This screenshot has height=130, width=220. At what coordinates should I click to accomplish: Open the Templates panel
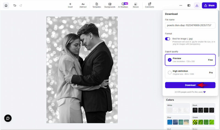point(97,5)
